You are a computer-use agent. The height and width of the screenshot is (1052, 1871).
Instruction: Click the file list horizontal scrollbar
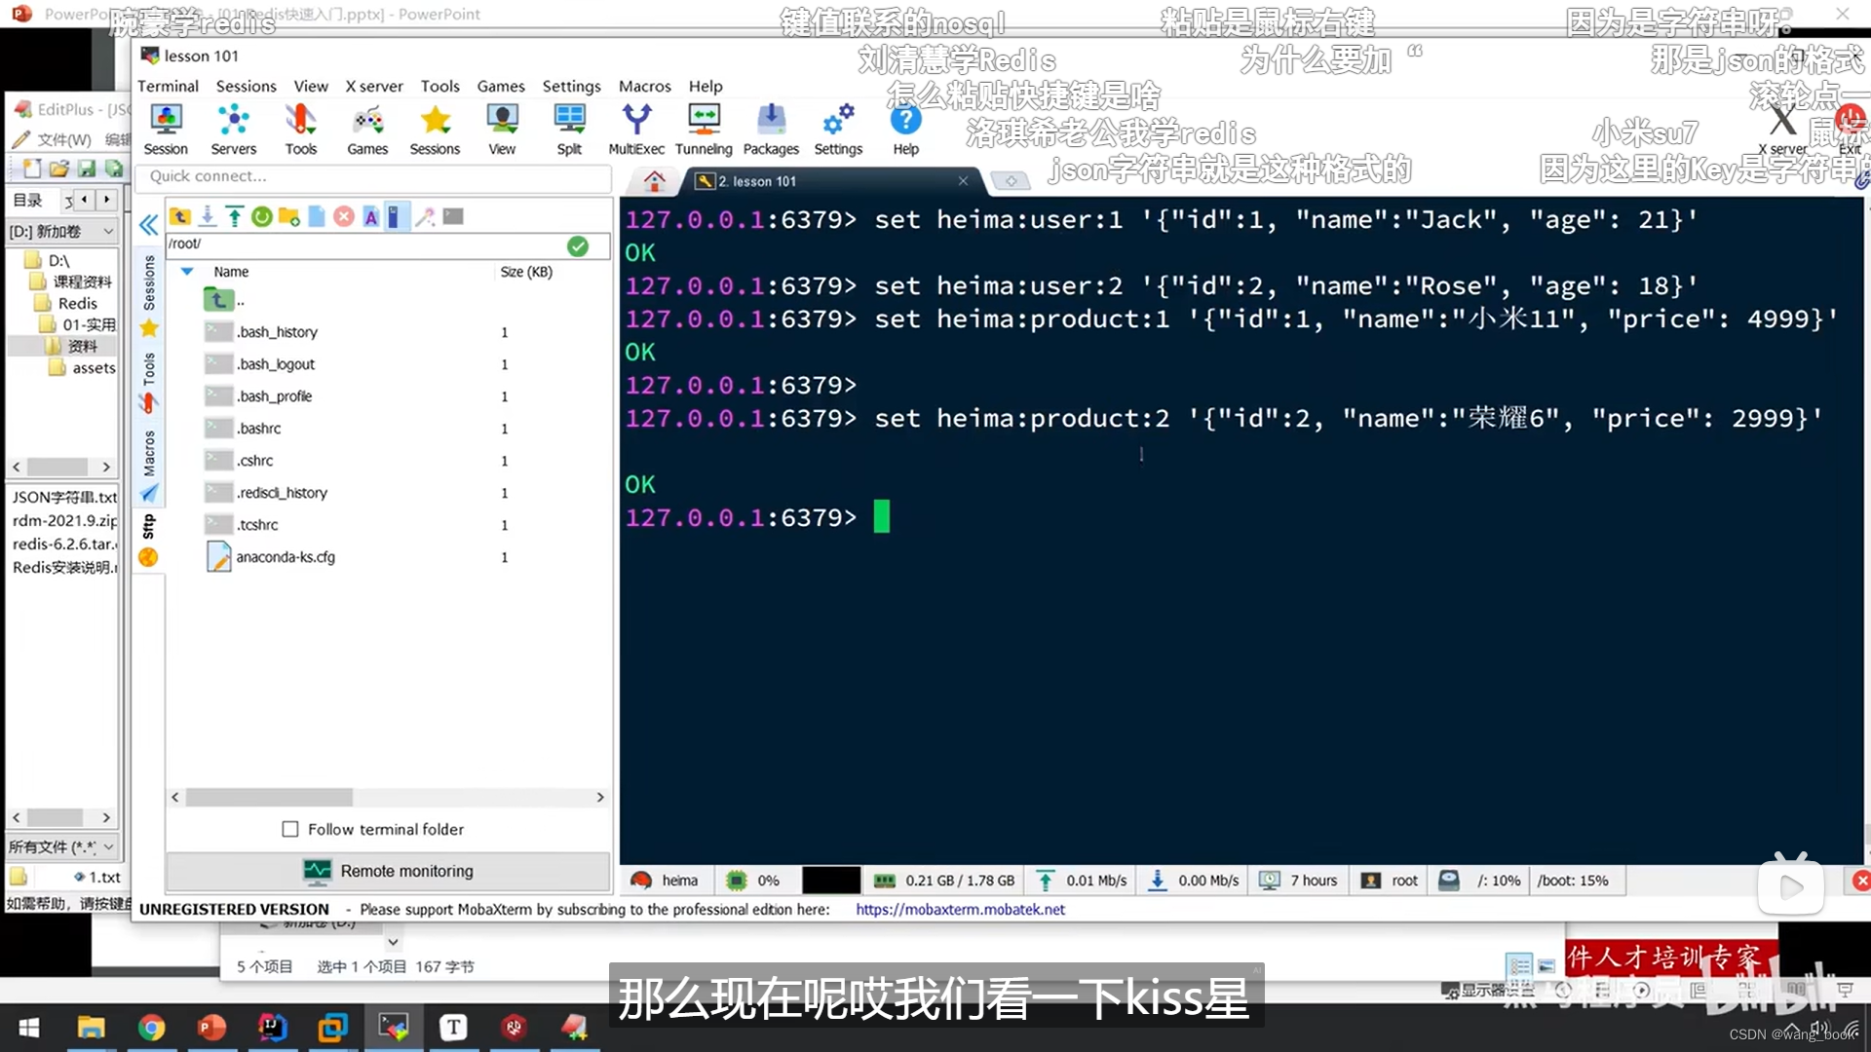pos(269,797)
